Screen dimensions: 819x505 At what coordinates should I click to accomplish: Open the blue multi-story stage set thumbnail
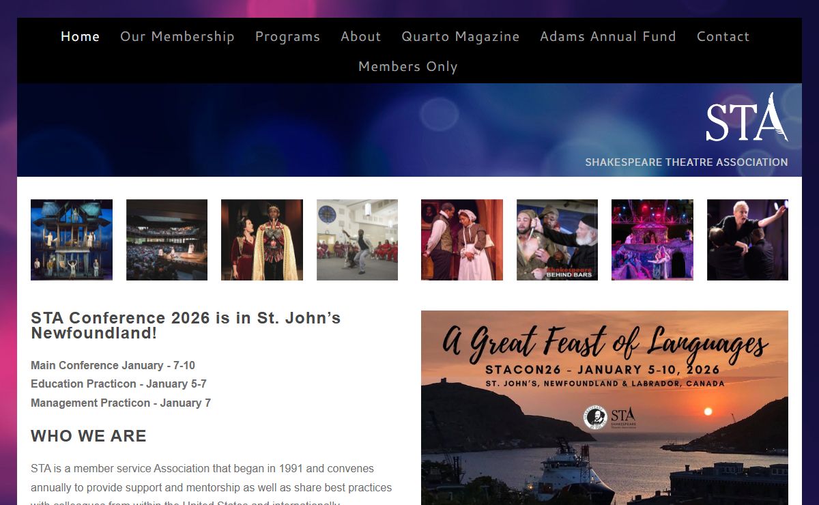72,240
